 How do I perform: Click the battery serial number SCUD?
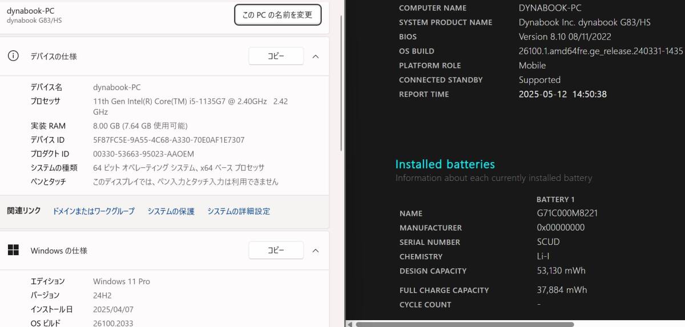548,241
